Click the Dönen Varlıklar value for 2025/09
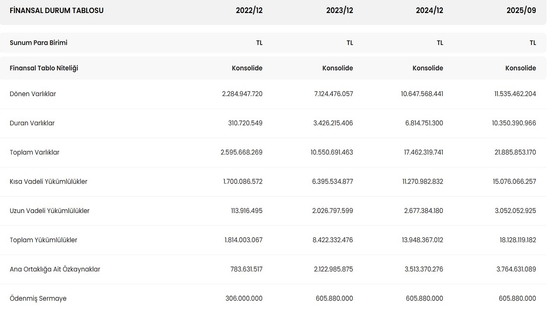Screen dimensions: 557x313 515,94
